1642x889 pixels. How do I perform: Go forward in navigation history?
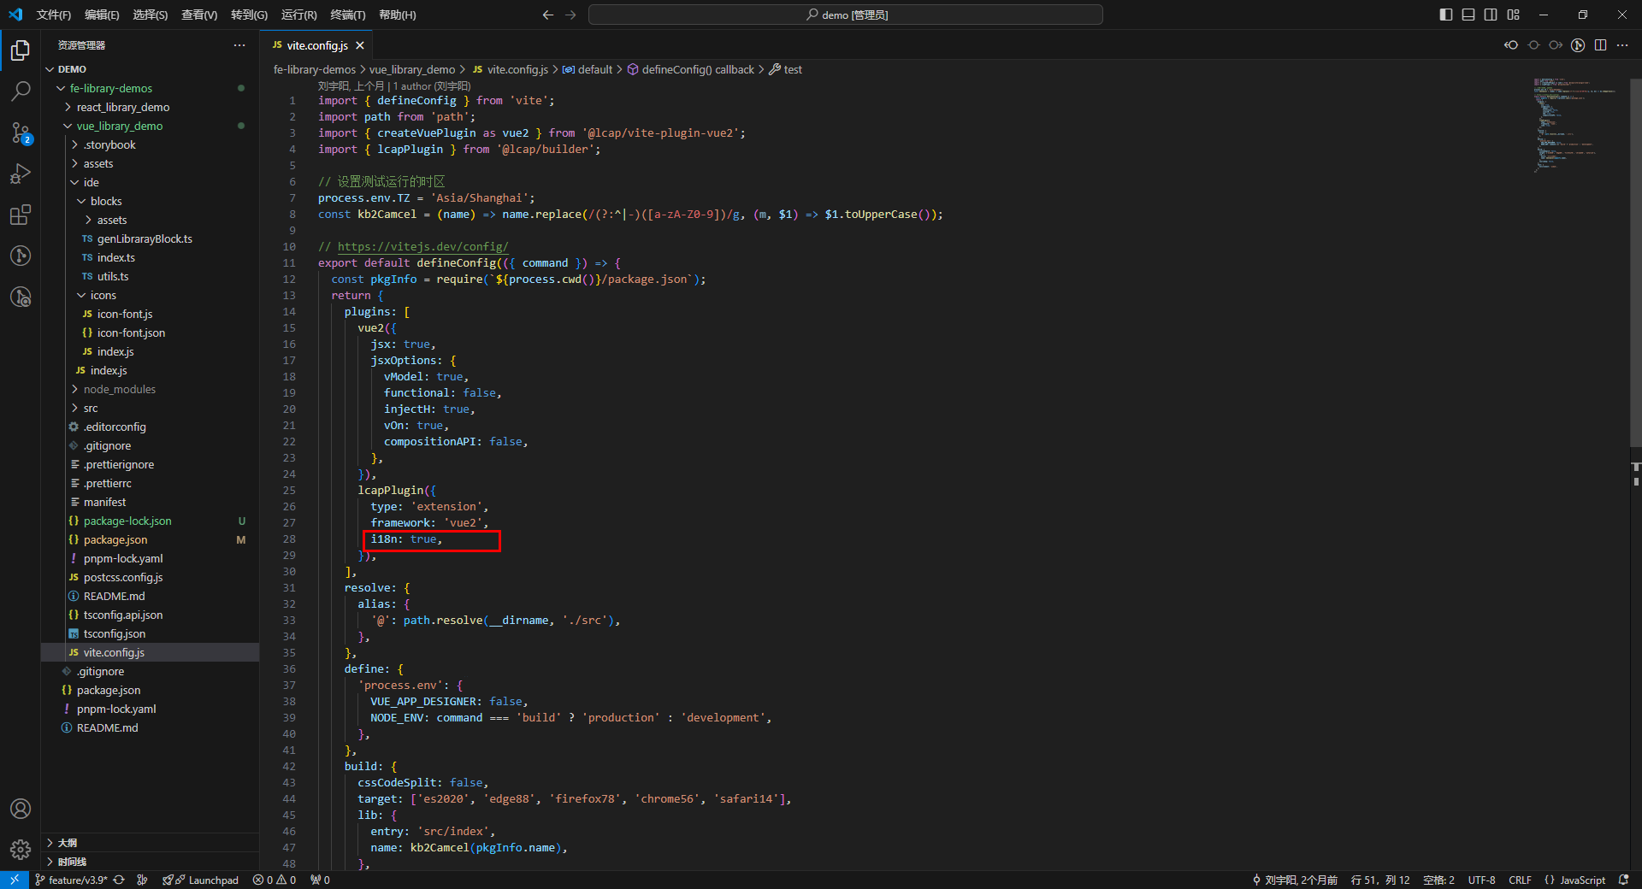coord(570,15)
